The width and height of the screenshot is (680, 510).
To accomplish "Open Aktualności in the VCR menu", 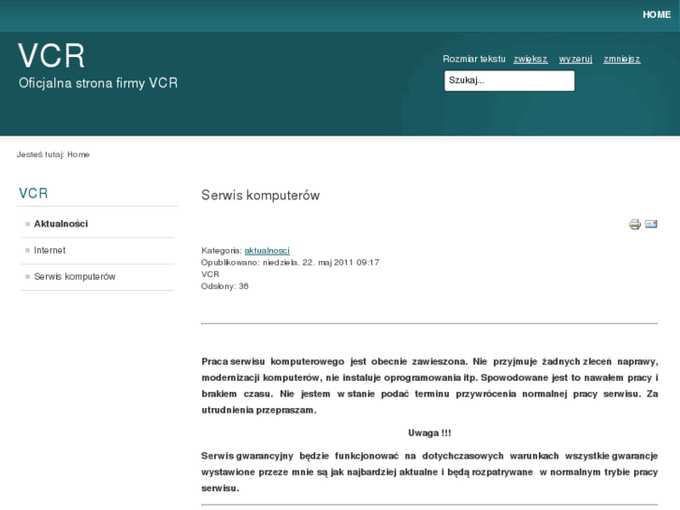I will (61, 224).
